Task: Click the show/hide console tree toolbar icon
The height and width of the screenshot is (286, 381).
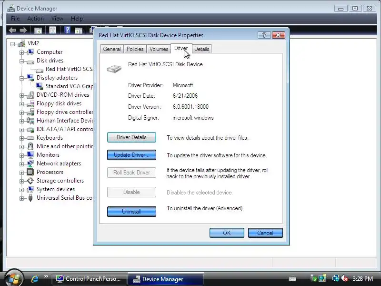Action: 38,31
